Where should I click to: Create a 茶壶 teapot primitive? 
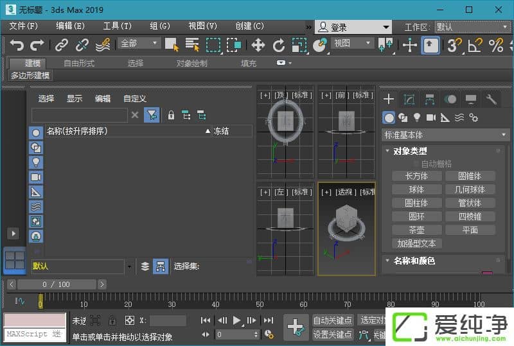[x=416, y=230]
